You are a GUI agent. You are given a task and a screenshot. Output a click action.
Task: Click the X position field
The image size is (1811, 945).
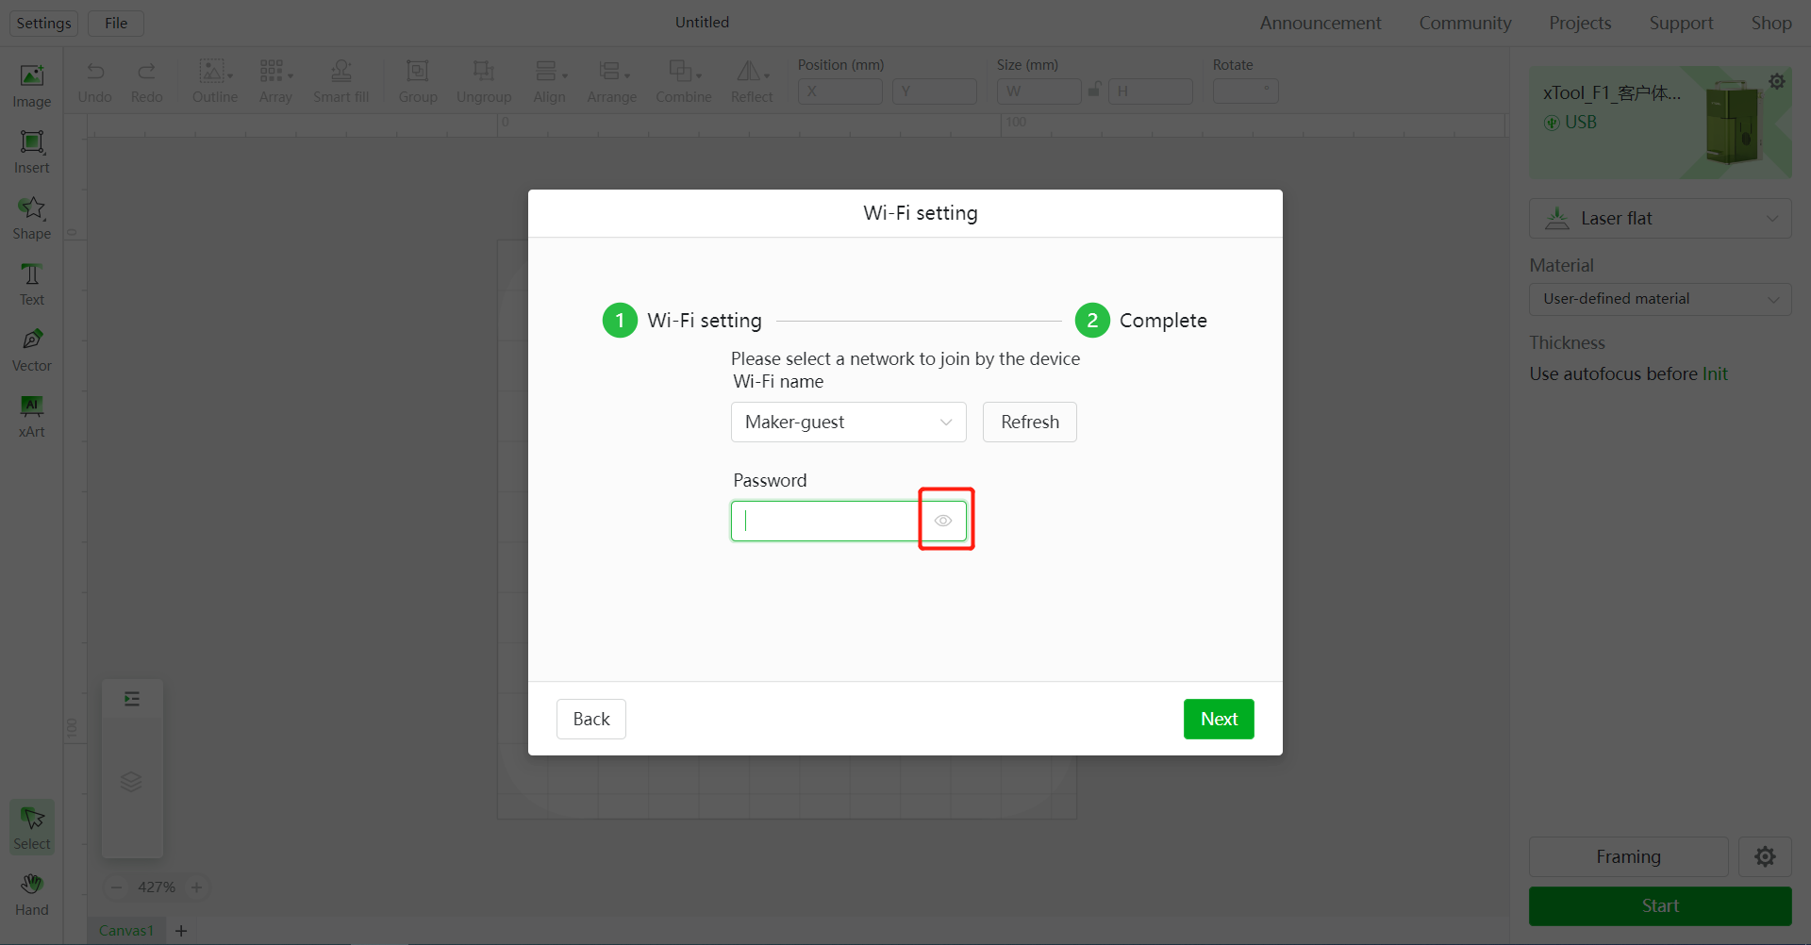click(839, 91)
